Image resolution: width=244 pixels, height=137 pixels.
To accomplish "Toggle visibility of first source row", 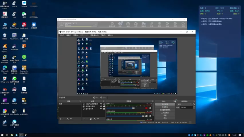I will click(101, 104).
